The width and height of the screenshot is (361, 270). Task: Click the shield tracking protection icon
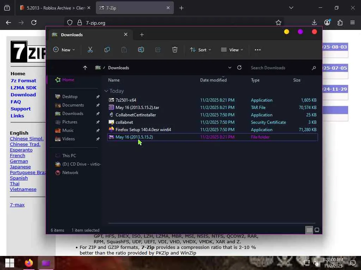[70, 22]
